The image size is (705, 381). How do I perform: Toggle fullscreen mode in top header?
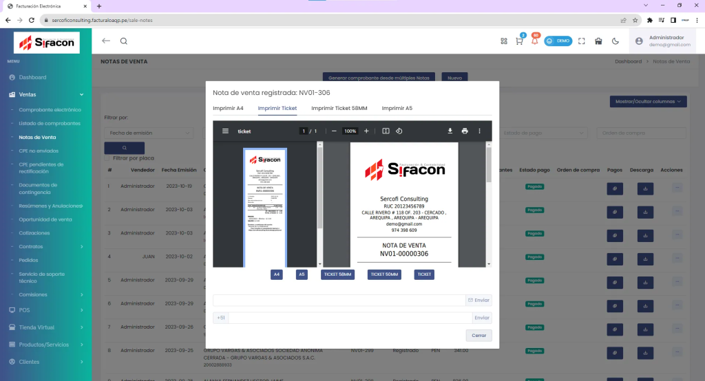[x=582, y=41]
